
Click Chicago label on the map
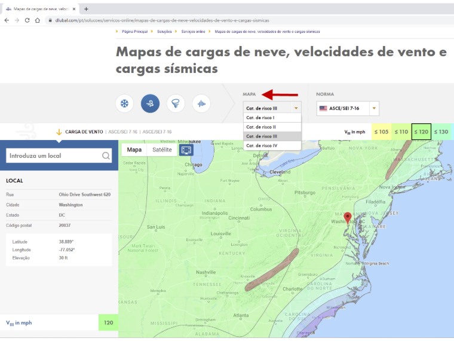click(194, 165)
